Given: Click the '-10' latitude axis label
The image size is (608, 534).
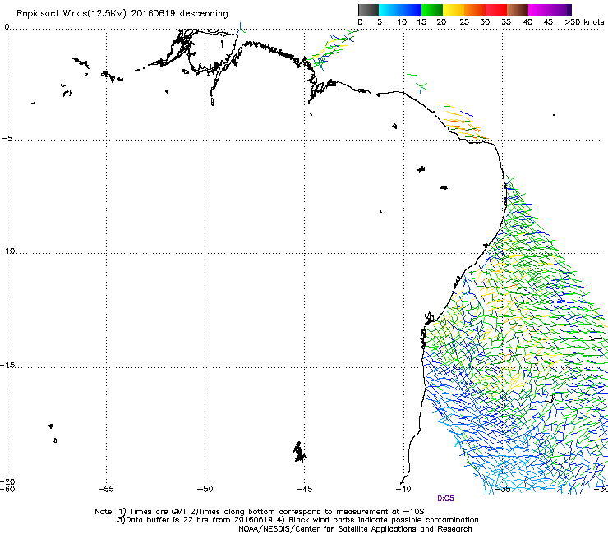Looking at the screenshot, I should pos(7,251).
